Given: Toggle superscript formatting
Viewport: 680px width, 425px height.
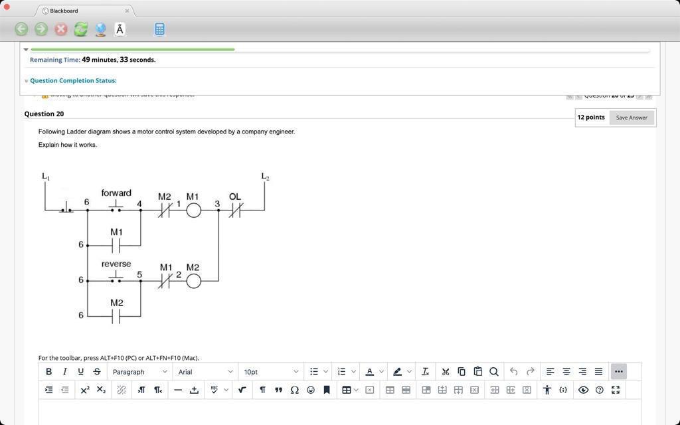Looking at the screenshot, I should coord(85,390).
